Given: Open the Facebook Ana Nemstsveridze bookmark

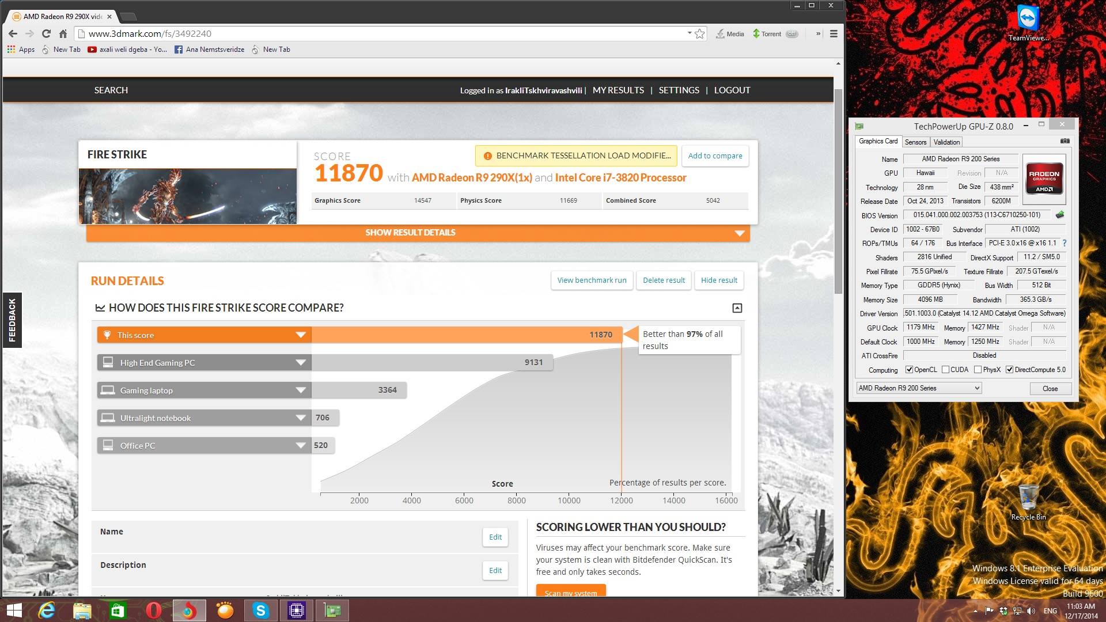Looking at the screenshot, I should (210, 50).
